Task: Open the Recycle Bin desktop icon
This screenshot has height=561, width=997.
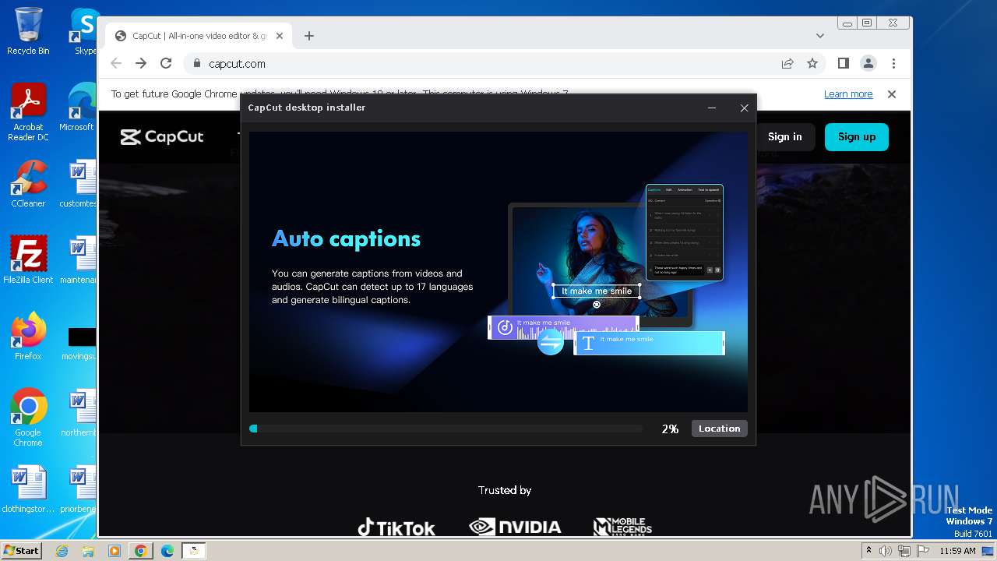Action: 28,31
